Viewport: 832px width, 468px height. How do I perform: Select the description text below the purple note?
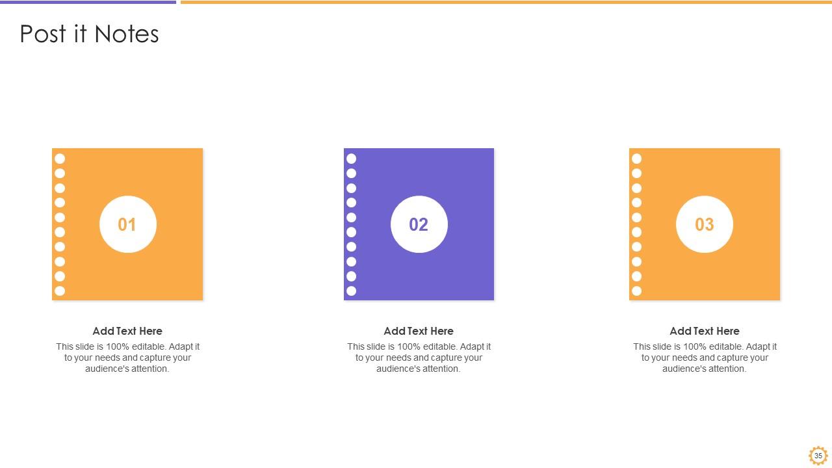pyautogui.click(x=419, y=357)
